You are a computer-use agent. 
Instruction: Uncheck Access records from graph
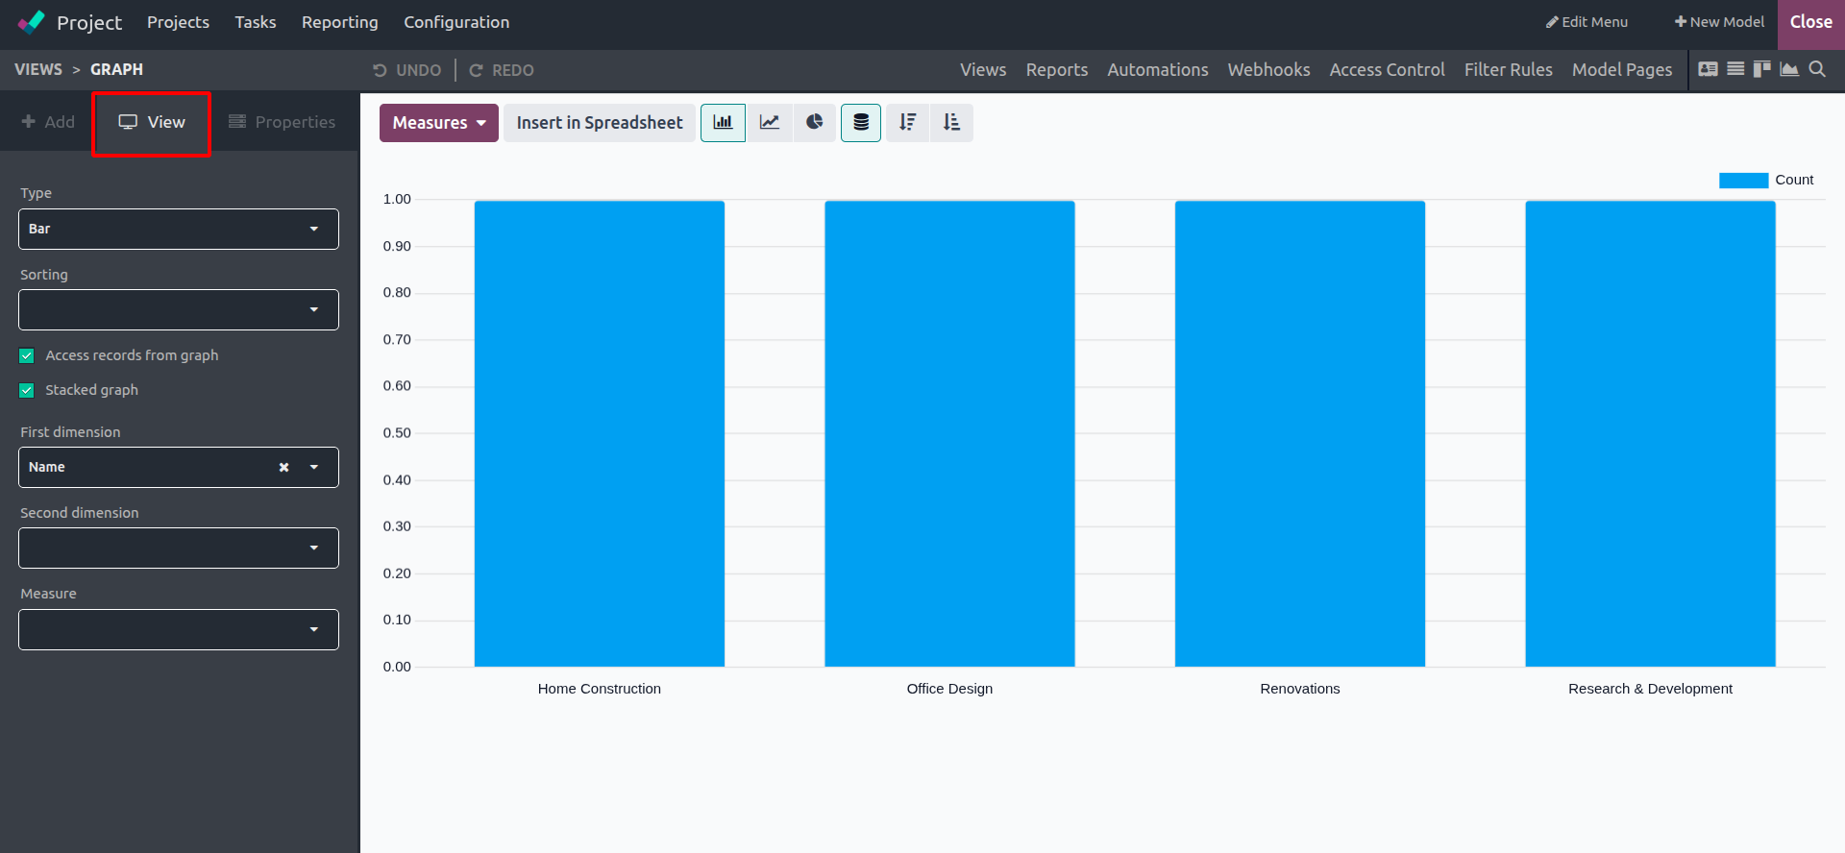tap(27, 356)
